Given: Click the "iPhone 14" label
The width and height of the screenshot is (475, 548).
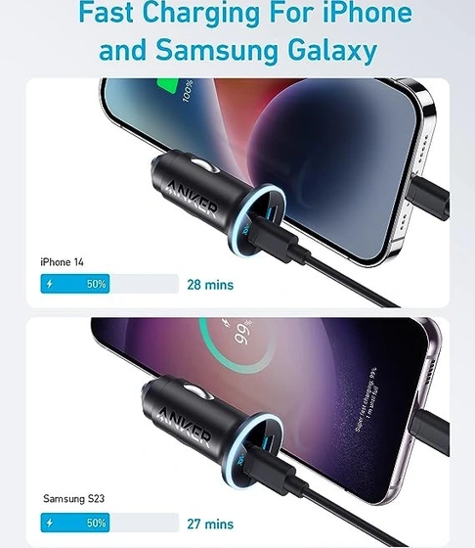Looking at the screenshot, I should point(62,262).
